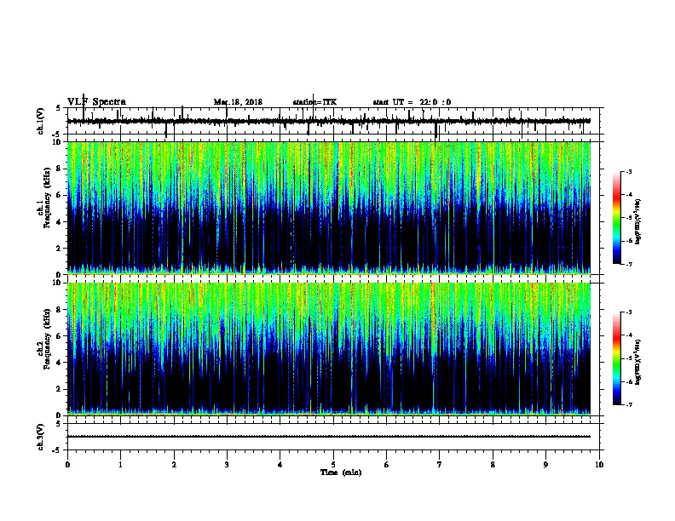This screenshot has width=675, height=521.
Task: Click the time axis tick label "10"
Action: pos(599,464)
